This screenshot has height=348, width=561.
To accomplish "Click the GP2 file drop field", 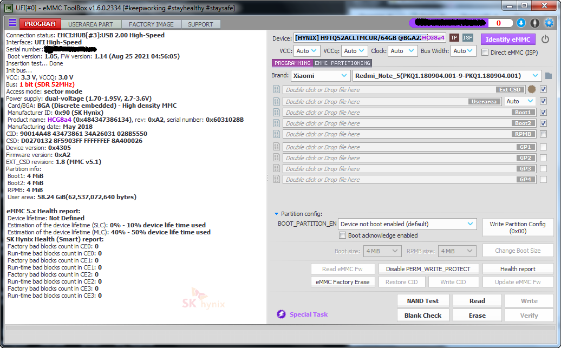I will coord(409,157).
